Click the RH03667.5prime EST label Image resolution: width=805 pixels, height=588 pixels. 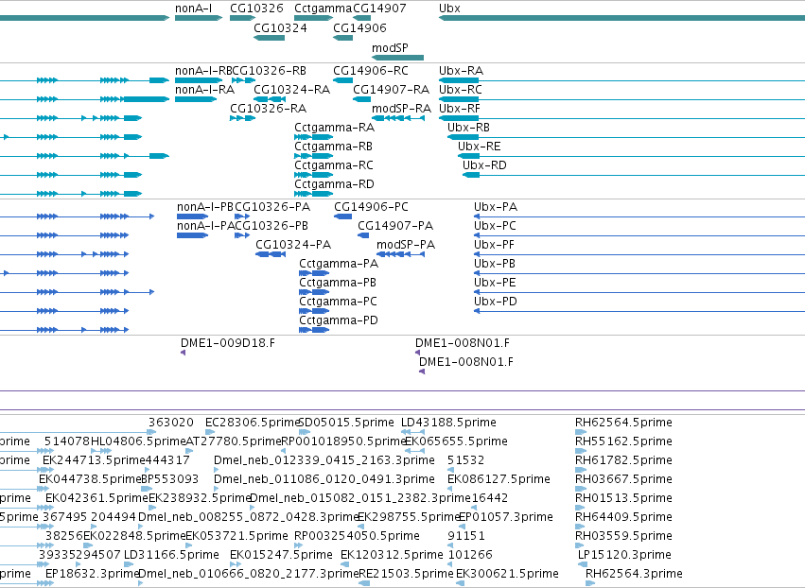tap(623, 479)
